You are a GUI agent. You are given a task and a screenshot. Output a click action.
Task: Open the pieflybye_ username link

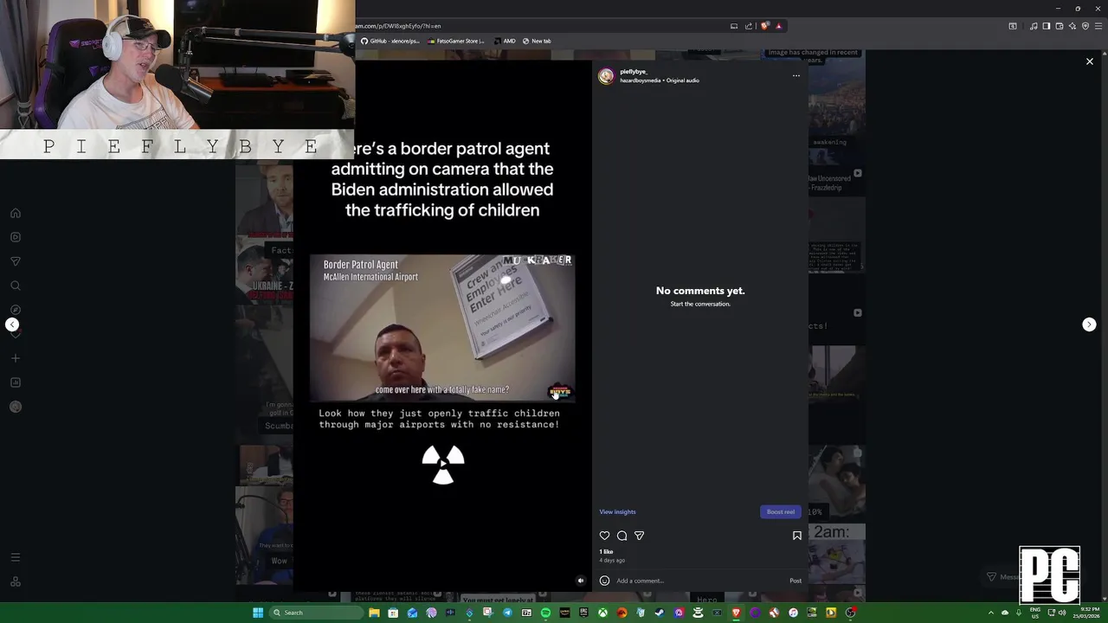pyautogui.click(x=634, y=72)
